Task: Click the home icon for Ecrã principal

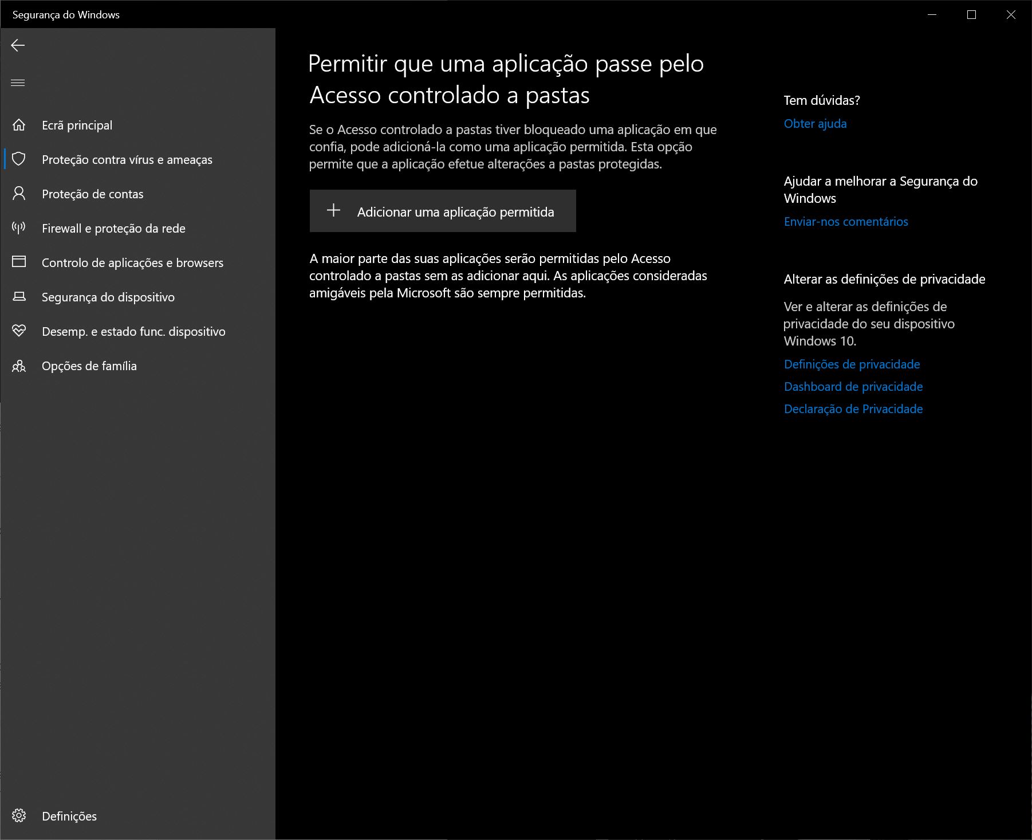Action: [19, 125]
